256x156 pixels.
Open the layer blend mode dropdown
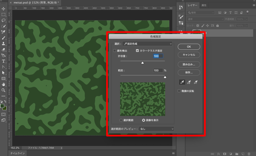pos(205,19)
